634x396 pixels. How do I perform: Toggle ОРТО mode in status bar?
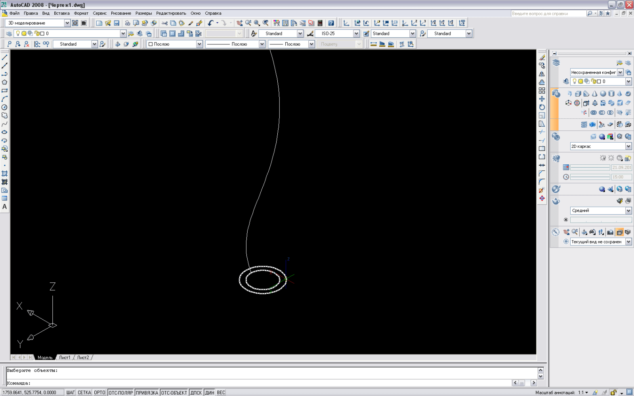[x=99, y=392]
